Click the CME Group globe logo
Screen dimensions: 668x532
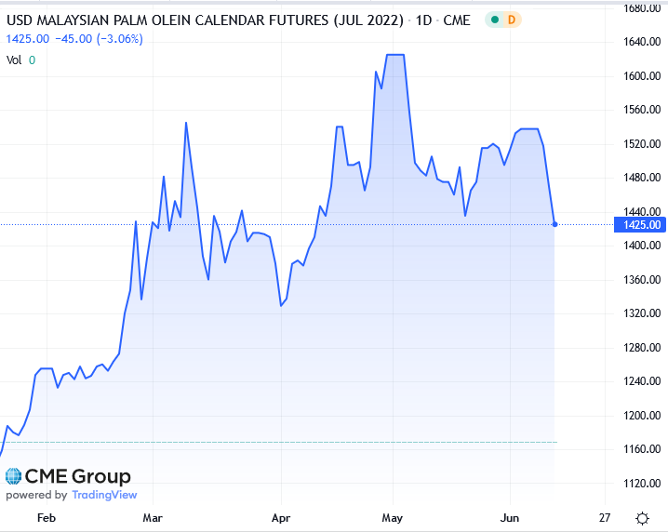(13, 476)
